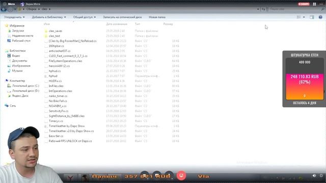This screenshot has width=326, height=183.
Task: Select the cleo_saves folder icon
Action: click(46, 31)
